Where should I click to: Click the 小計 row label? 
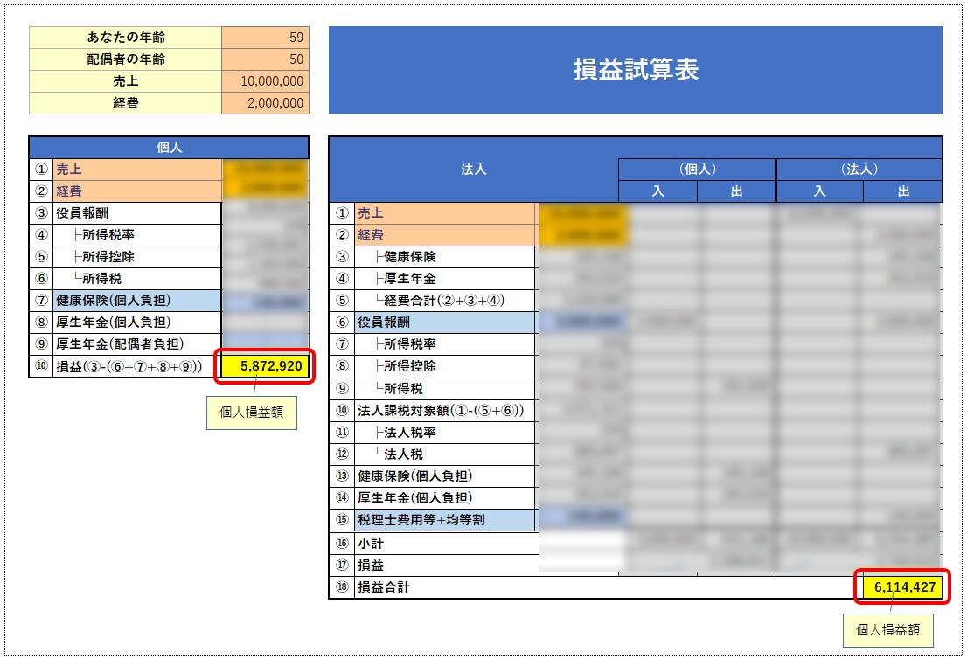(x=371, y=543)
